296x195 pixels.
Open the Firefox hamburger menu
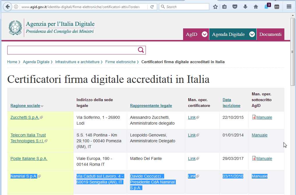289,7
